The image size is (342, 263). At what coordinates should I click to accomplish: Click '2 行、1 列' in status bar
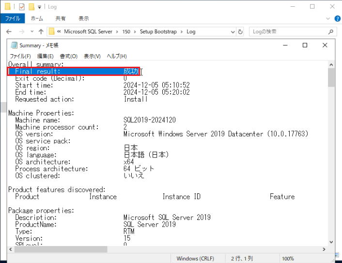[242, 259]
